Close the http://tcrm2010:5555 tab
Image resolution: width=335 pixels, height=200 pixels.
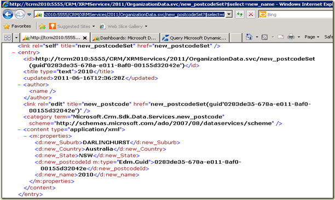(x=85, y=38)
